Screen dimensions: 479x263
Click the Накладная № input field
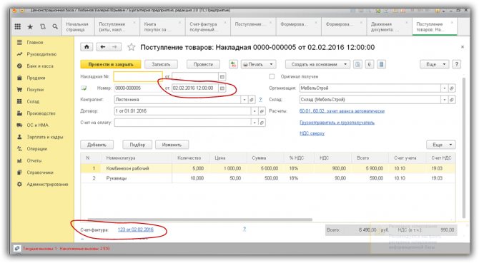tap(138, 77)
